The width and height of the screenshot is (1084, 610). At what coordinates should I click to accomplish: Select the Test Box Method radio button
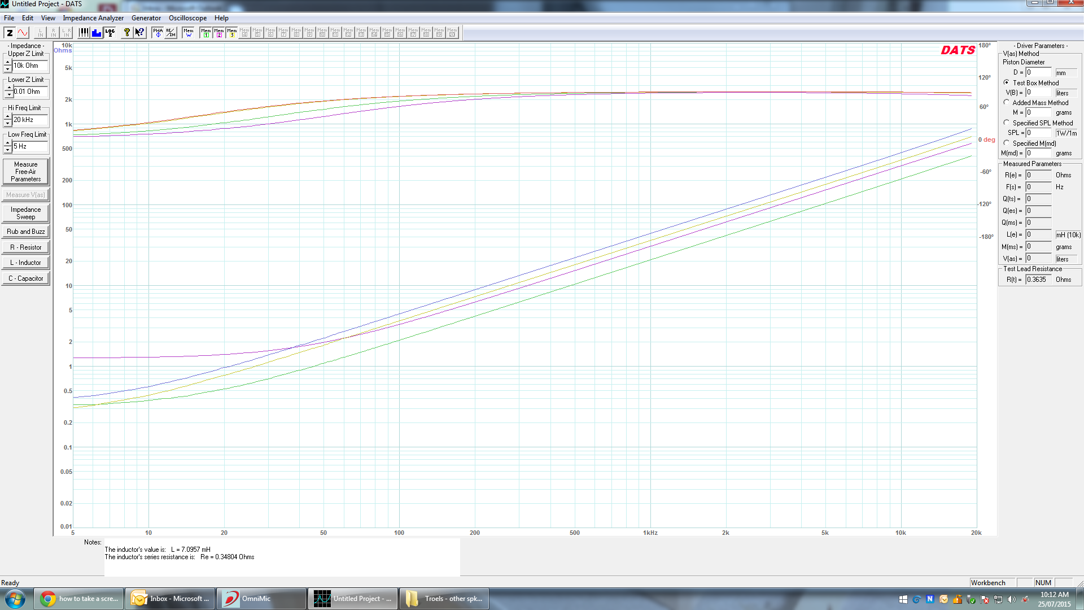click(x=1007, y=82)
